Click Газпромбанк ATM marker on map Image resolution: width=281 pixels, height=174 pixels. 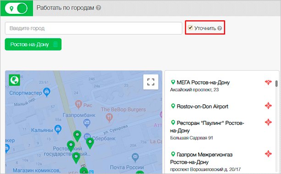tap(87, 123)
